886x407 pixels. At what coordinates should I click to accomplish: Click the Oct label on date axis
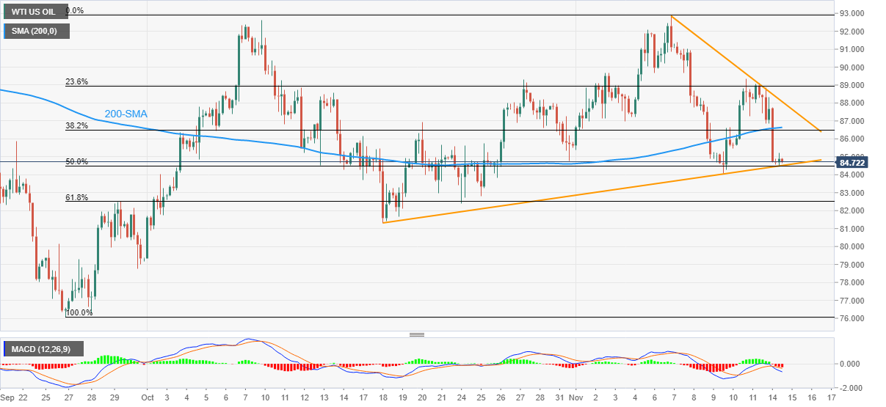click(x=146, y=398)
